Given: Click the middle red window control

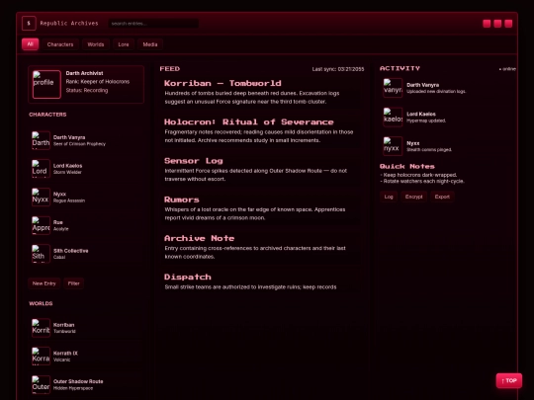Looking at the screenshot, I should point(497,24).
